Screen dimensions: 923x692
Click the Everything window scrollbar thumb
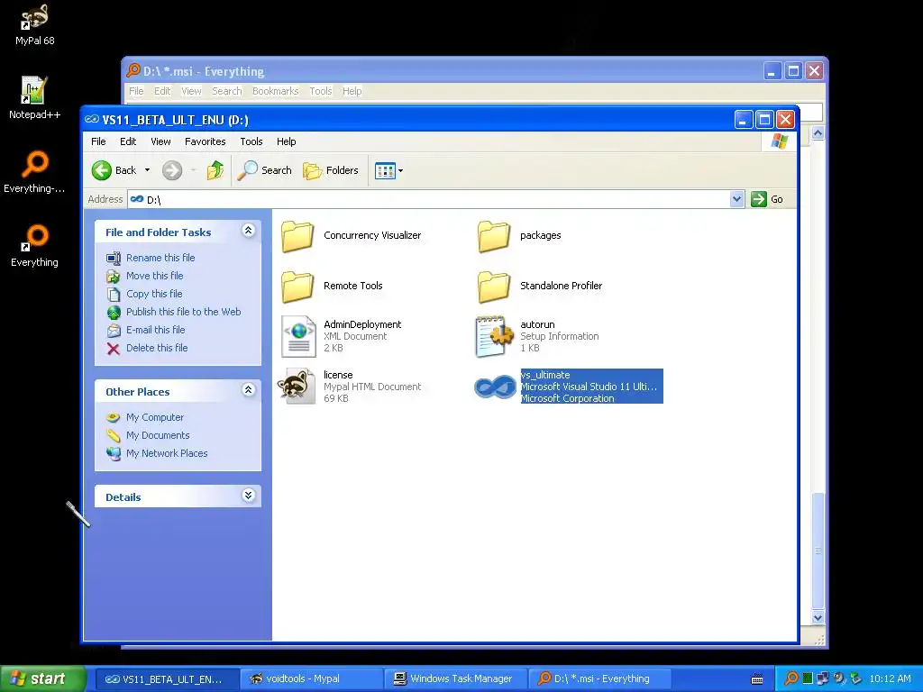[818, 551]
